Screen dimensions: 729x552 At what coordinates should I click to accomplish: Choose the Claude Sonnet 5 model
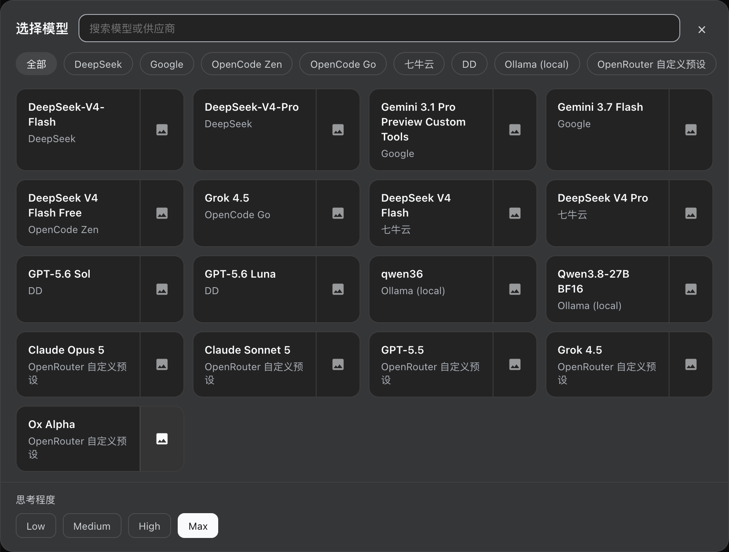pyautogui.click(x=255, y=364)
